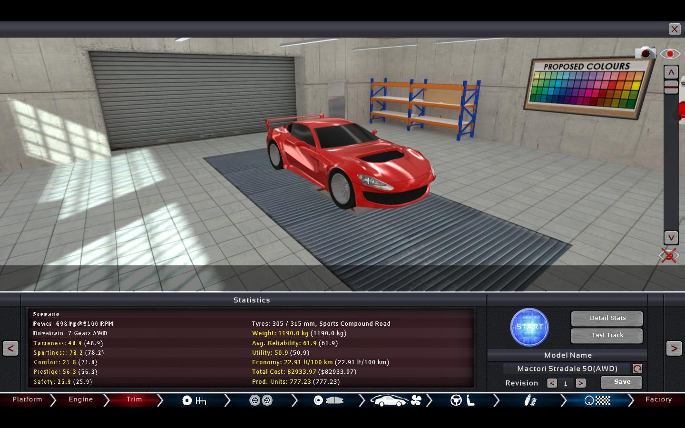685x428 pixels.
Task: Take a screenshot with the camera icon
Action: 645,53
